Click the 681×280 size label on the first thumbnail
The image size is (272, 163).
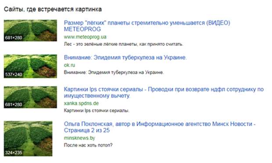pyautogui.click(x=14, y=38)
